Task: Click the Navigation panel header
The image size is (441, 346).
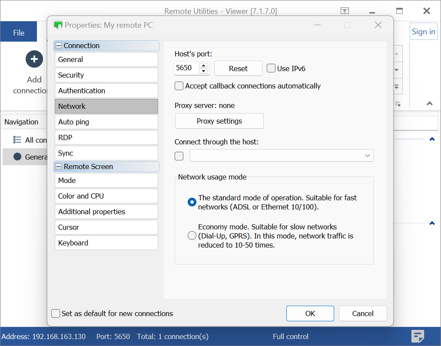Action: click(x=24, y=122)
